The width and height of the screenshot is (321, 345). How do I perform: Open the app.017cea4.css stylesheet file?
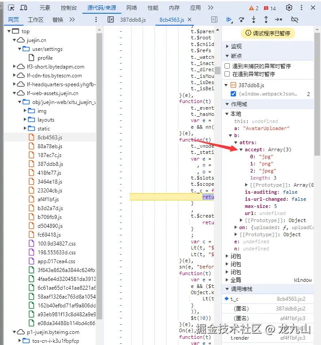tap(56, 261)
